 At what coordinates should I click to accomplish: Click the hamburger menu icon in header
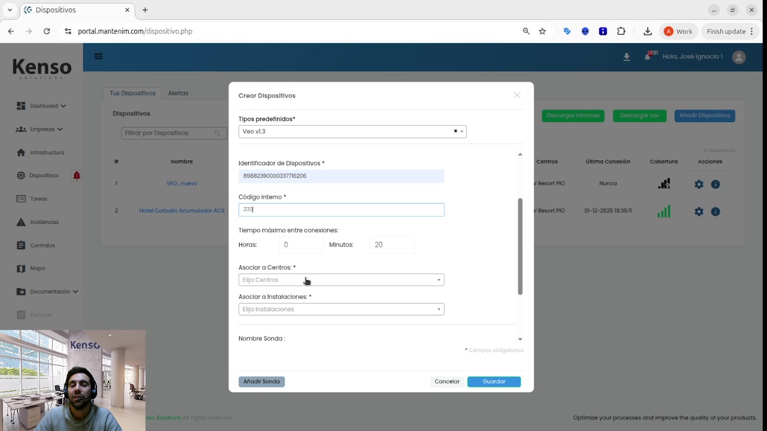pyautogui.click(x=98, y=56)
